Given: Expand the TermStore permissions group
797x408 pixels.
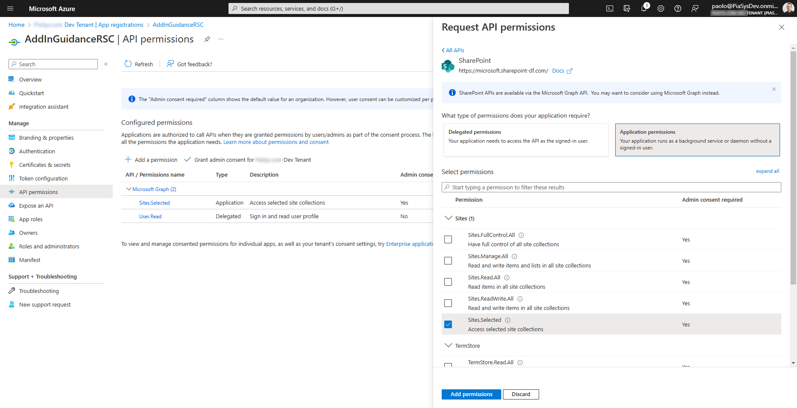Looking at the screenshot, I should (448, 345).
